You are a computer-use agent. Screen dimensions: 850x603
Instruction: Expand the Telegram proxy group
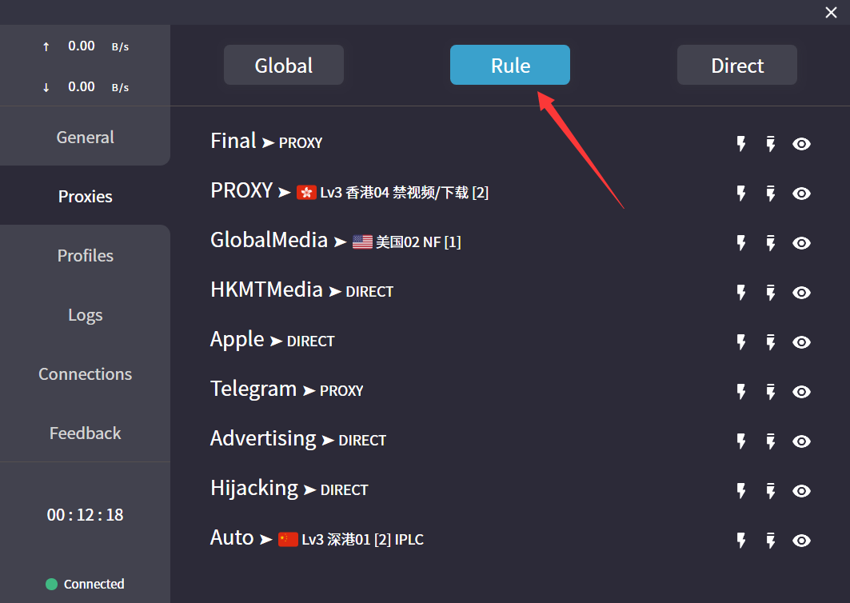253,389
